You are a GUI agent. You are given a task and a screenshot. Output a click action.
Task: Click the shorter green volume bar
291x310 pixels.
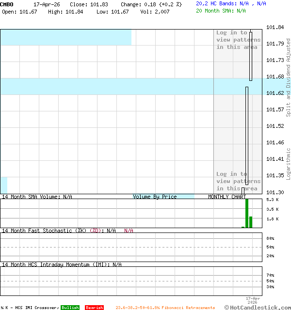251,222
